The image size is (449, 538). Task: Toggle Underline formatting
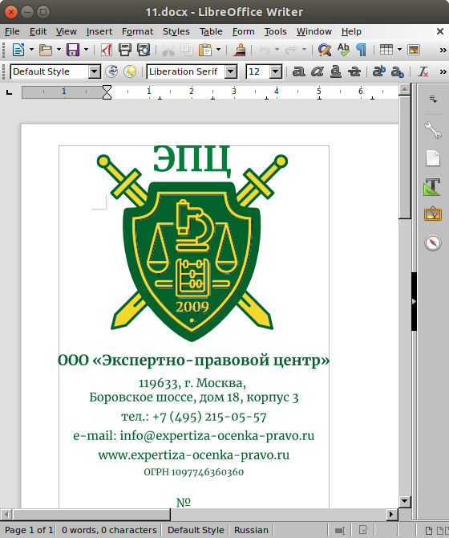tap(336, 71)
